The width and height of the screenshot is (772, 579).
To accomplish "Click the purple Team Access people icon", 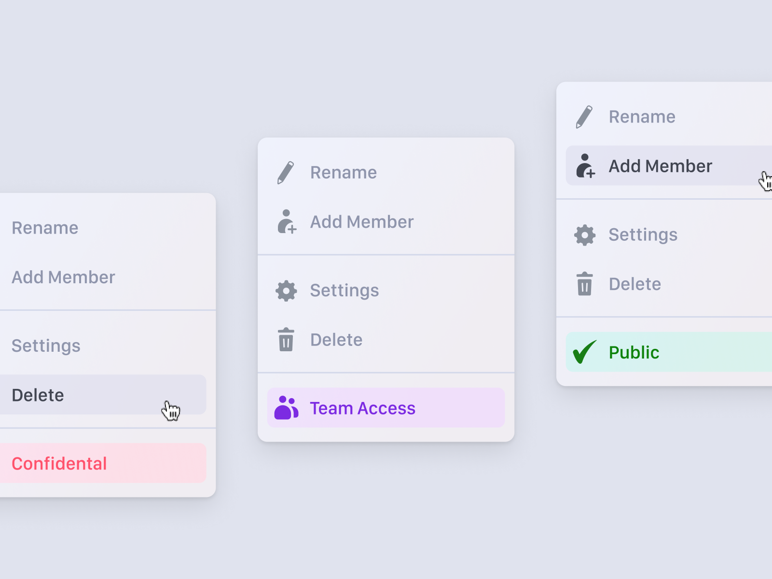I will 286,408.
